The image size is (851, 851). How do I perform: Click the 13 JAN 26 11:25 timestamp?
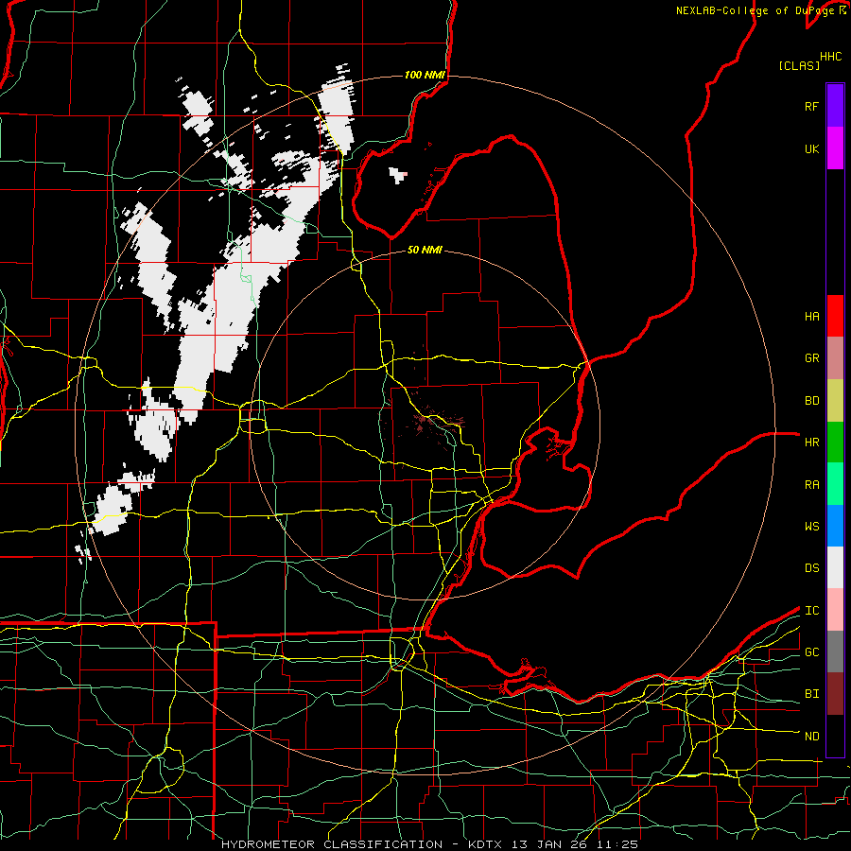575,844
